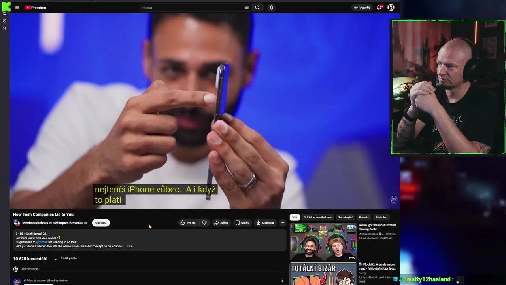This screenshot has width=506, height=285.
Task: Click the Kick logo in top-left corner
Action: coord(6,6)
